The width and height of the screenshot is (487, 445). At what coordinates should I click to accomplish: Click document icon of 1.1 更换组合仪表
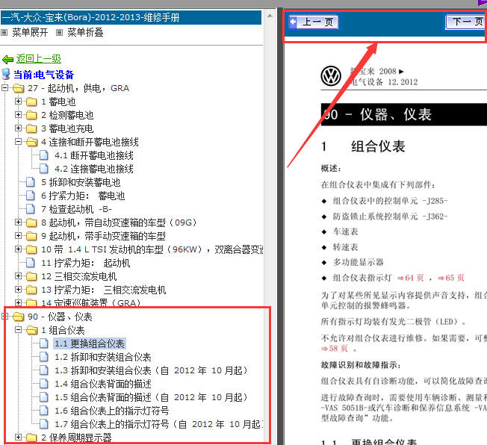pyautogui.click(x=44, y=343)
